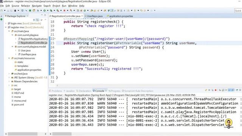
Task: Expand the Maven Dependencies node
Action: pos(9,82)
